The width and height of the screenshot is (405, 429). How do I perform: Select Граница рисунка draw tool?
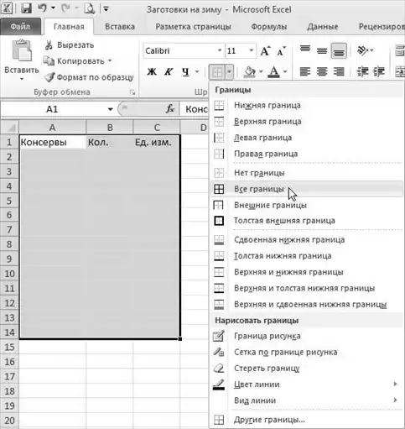[x=306, y=336]
